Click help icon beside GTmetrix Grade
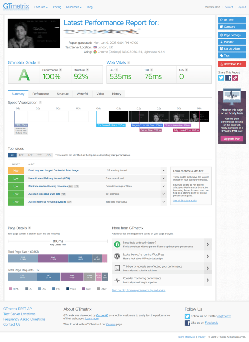 39,63
